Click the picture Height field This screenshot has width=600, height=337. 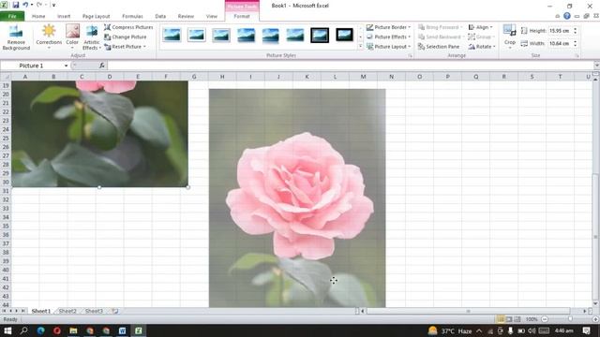click(x=560, y=31)
